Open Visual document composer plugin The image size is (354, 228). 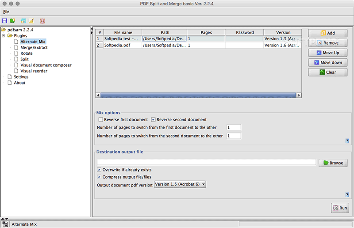click(x=46, y=65)
